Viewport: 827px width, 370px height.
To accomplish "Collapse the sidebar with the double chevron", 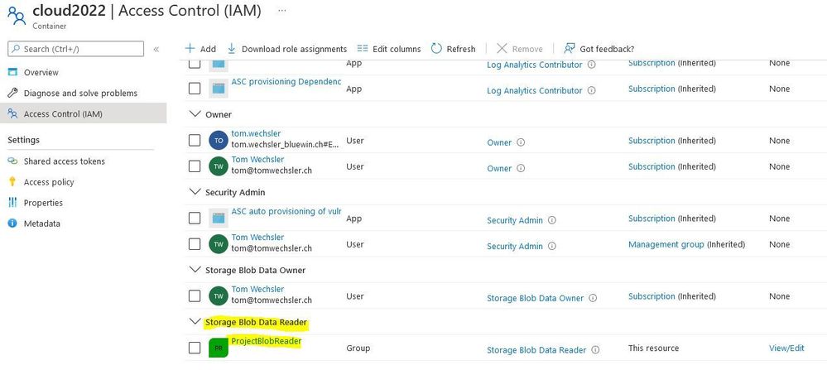I will coord(156,49).
